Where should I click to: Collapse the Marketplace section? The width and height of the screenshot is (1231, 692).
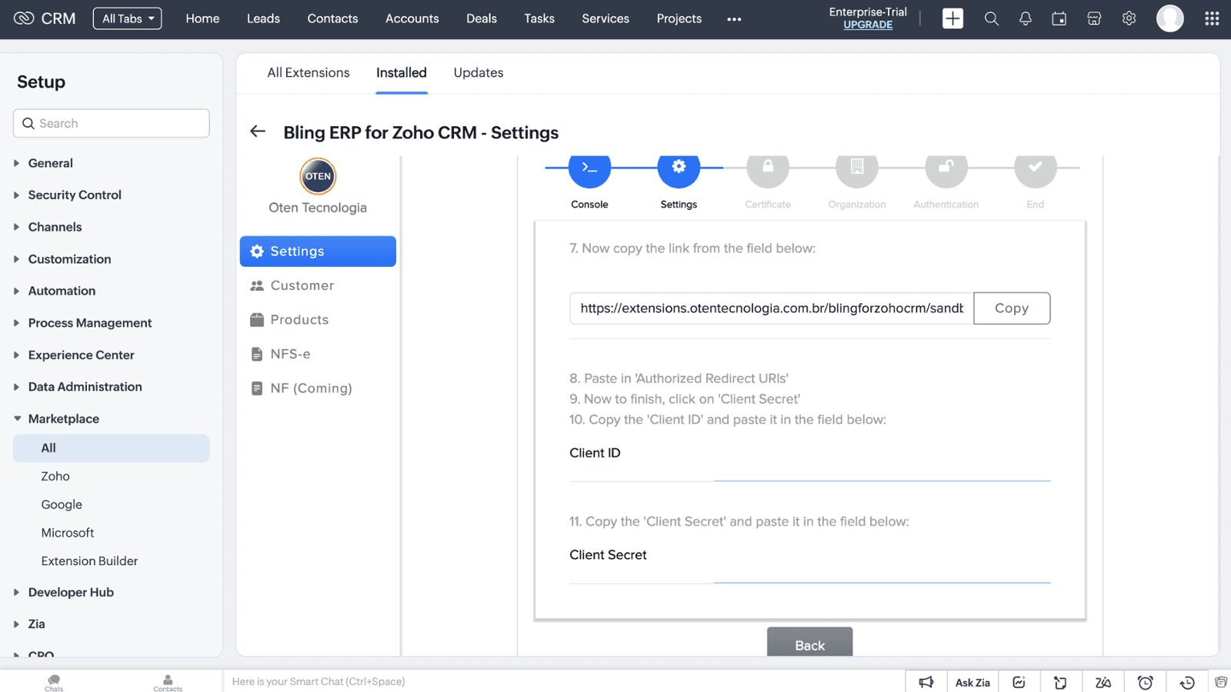tap(63, 419)
